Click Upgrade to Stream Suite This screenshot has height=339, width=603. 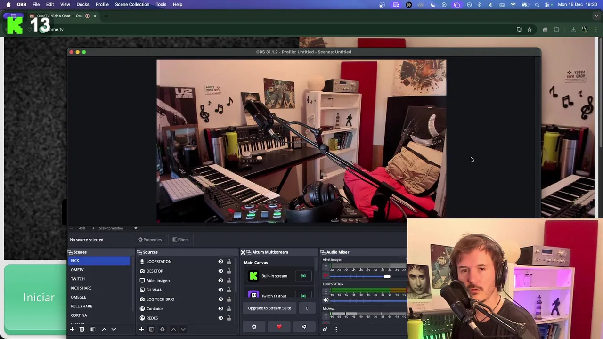(269, 308)
